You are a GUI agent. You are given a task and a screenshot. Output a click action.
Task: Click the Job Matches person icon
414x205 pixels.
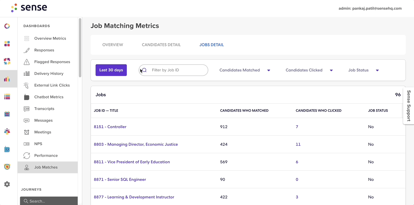[x=27, y=168]
